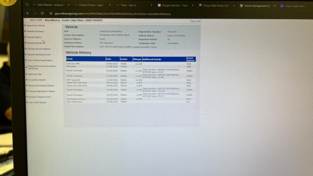Click arrow bullet beside Search For Vehicle
Viewport: 313px width, 176px height.
(x=25, y=25)
